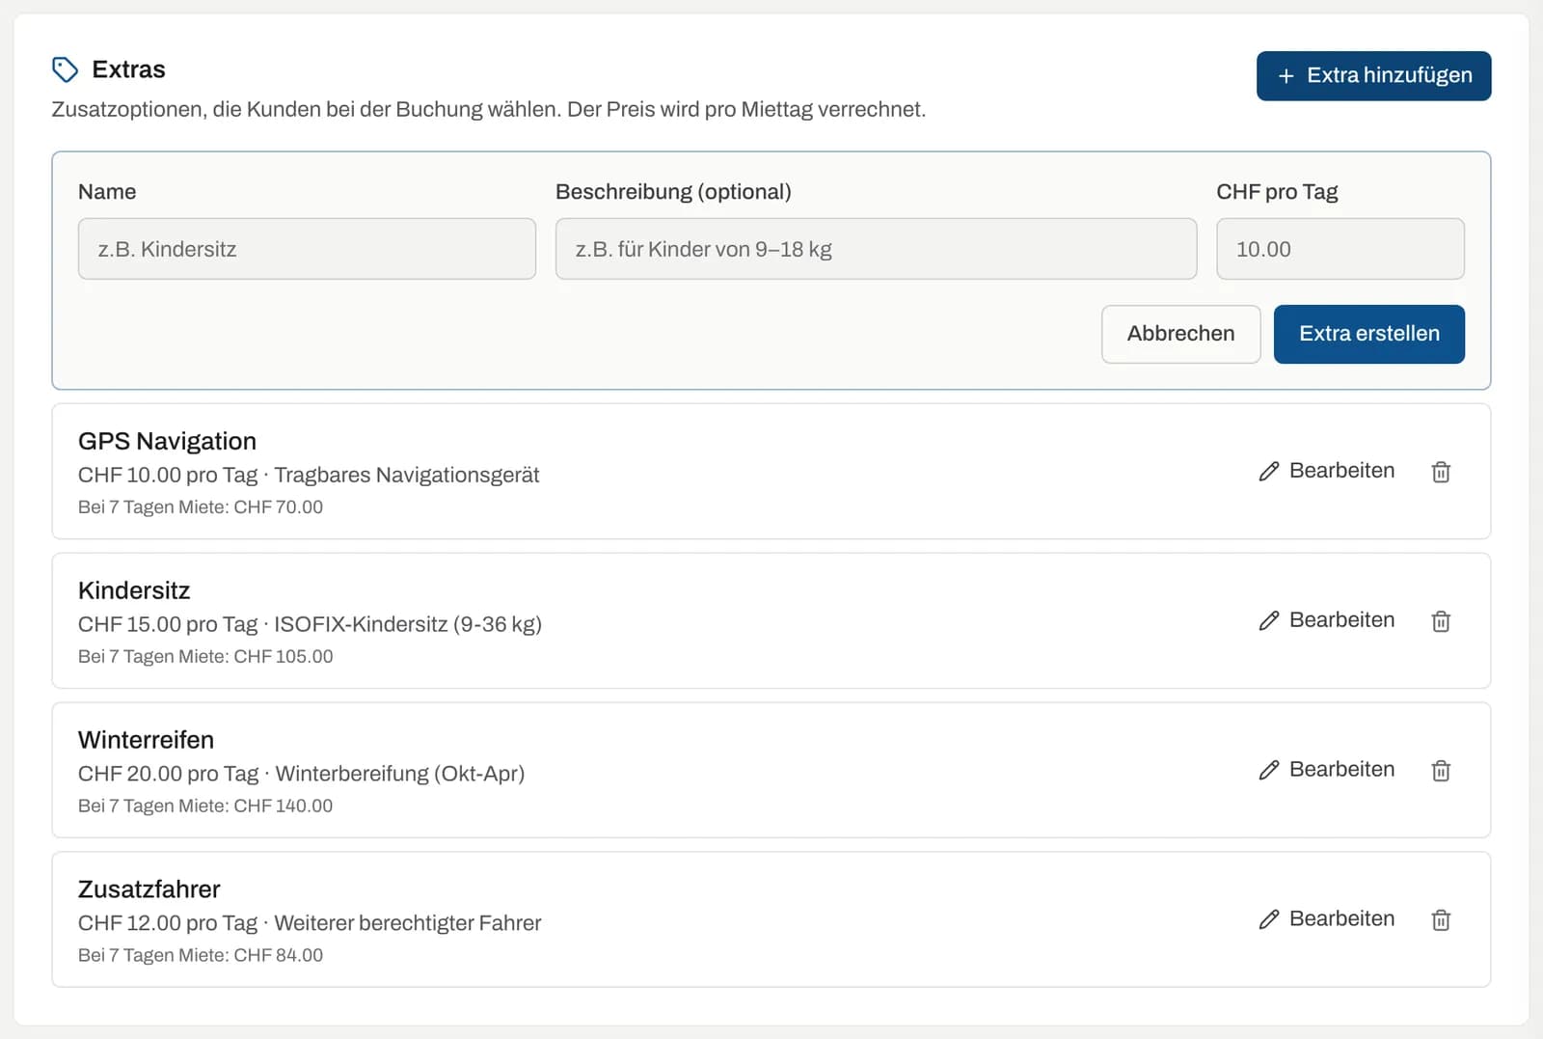Click 'CHF 10.00 pro Tag · Tragbares Navigationsgerät' text
The height and width of the screenshot is (1039, 1543).
(309, 476)
